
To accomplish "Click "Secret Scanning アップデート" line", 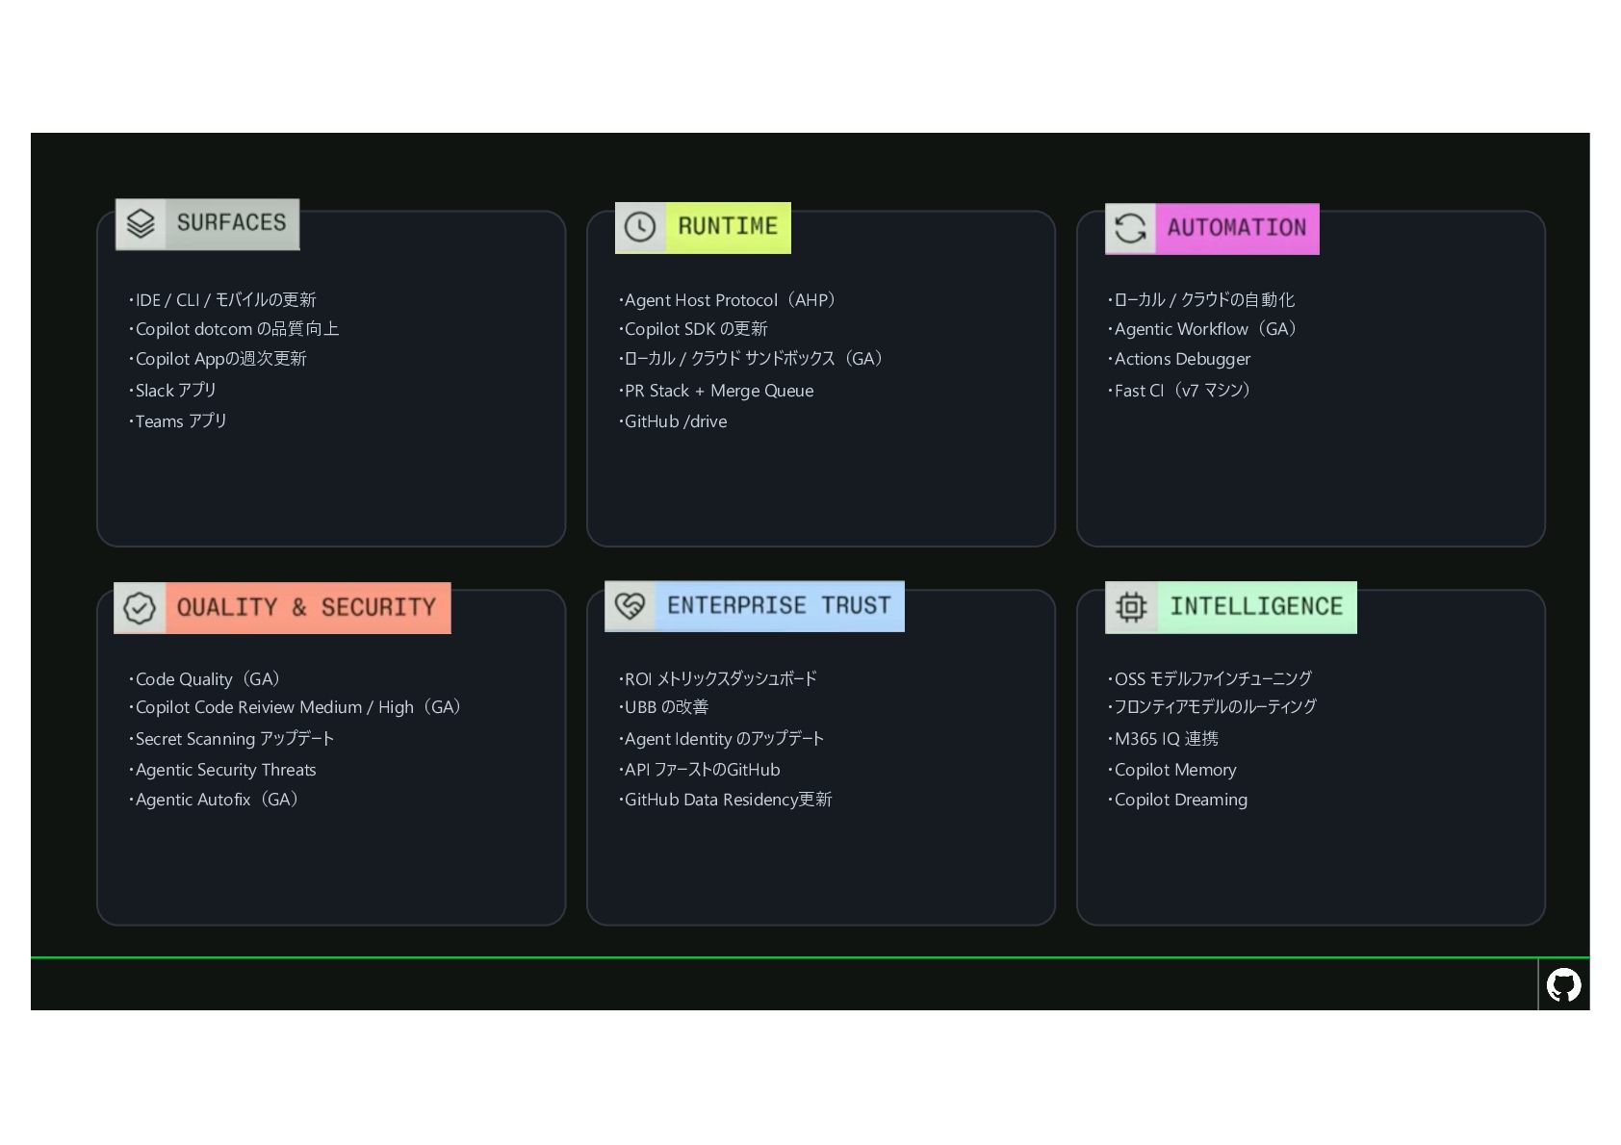I will coord(232,739).
